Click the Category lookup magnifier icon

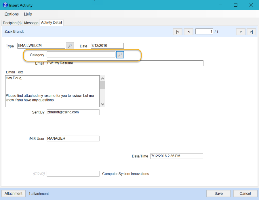pyautogui.click(x=120, y=55)
